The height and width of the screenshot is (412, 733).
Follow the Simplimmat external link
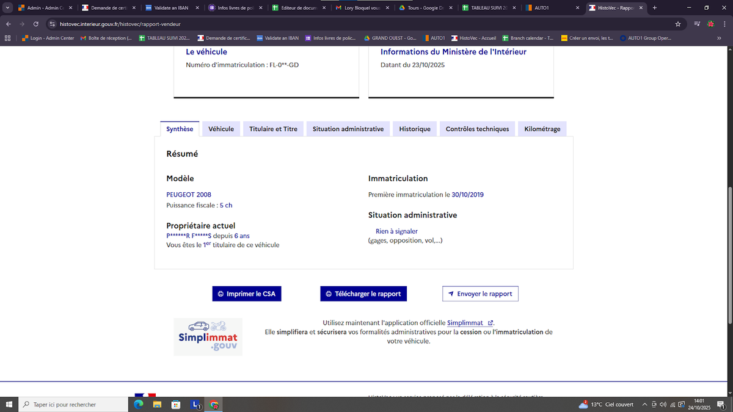(470, 322)
